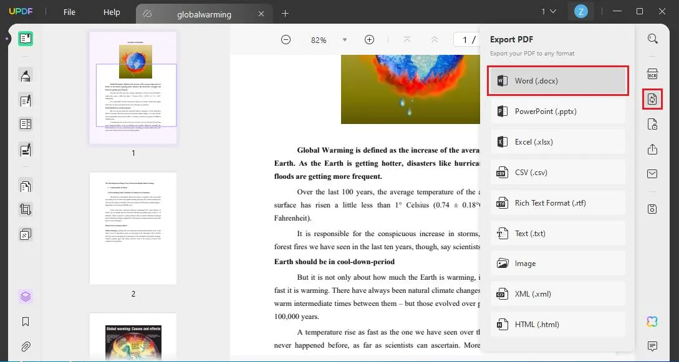This screenshot has width=679, height=362.
Task: Click the Share upload icon
Action: coord(653,149)
